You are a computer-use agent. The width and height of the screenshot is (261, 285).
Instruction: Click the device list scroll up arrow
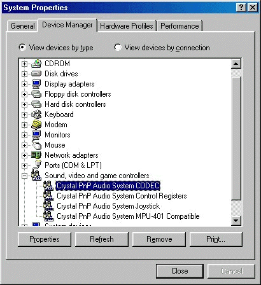pos(236,64)
